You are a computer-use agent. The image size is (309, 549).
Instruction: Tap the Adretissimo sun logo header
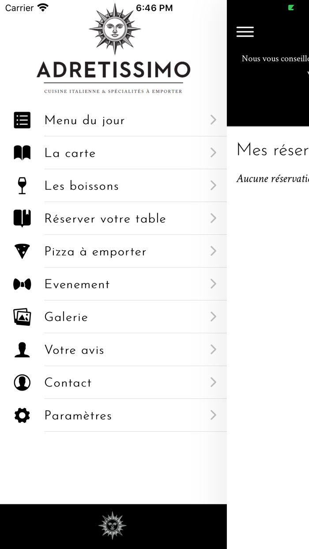point(114,49)
